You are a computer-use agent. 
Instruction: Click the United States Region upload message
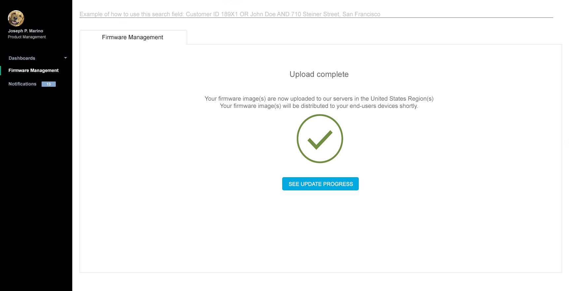point(319,99)
